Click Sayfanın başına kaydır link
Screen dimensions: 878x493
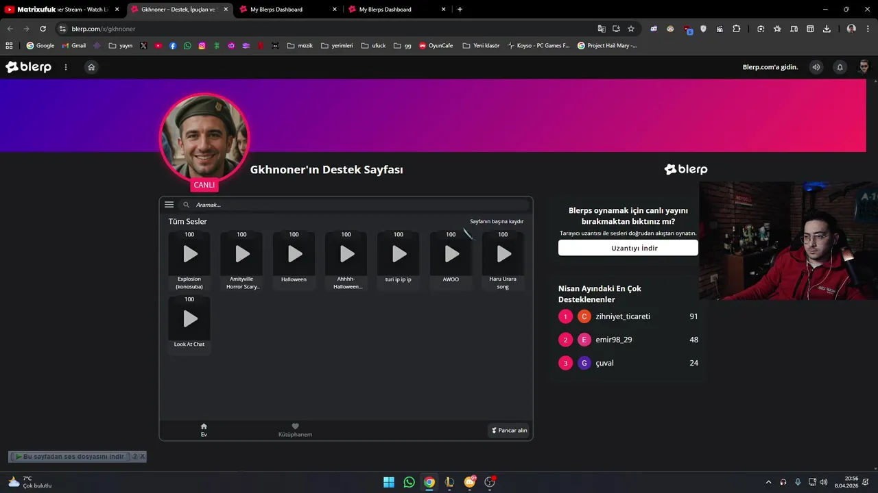tap(497, 221)
